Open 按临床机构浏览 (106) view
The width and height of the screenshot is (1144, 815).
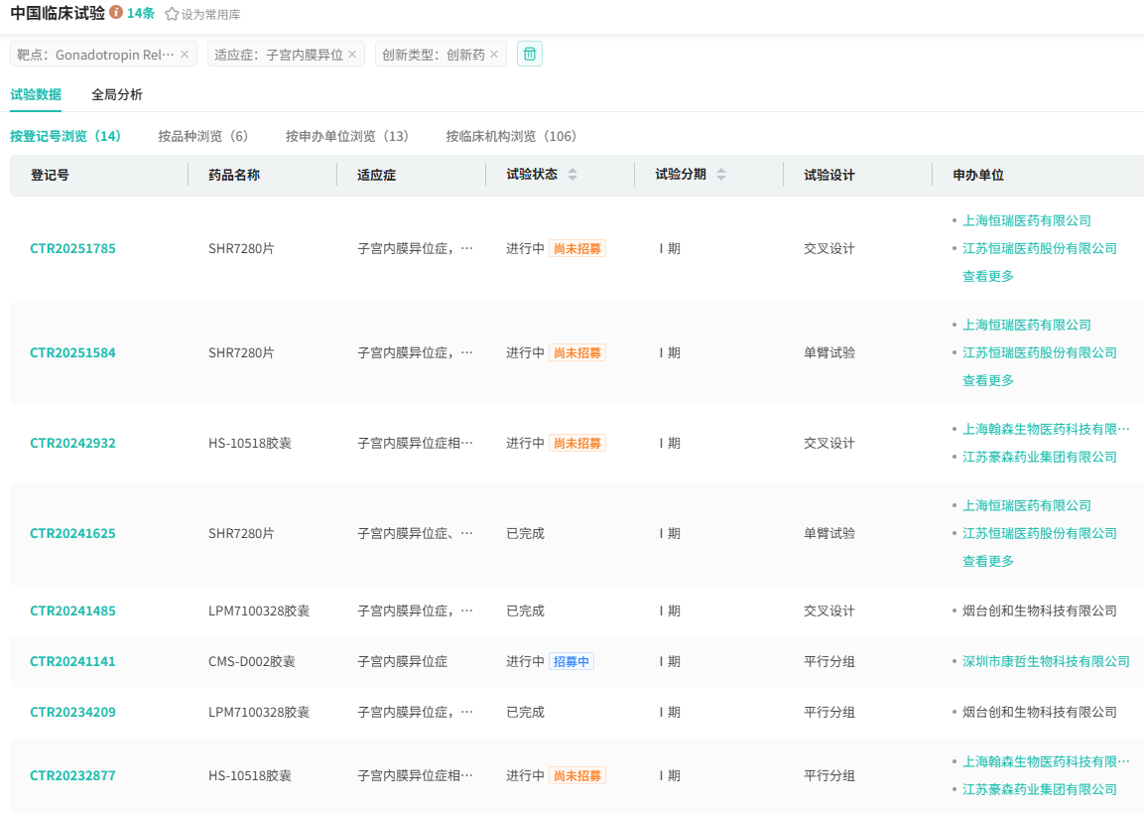coord(512,136)
